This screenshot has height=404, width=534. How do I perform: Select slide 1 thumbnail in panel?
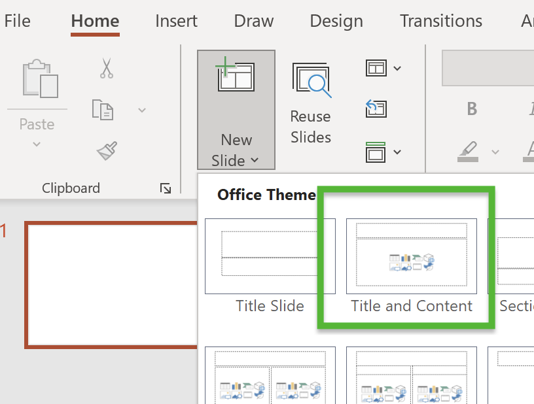tap(111, 285)
